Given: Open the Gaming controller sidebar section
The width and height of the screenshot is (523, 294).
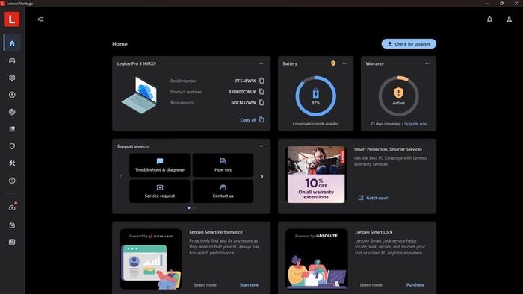Looking at the screenshot, I should click(x=12, y=60).
